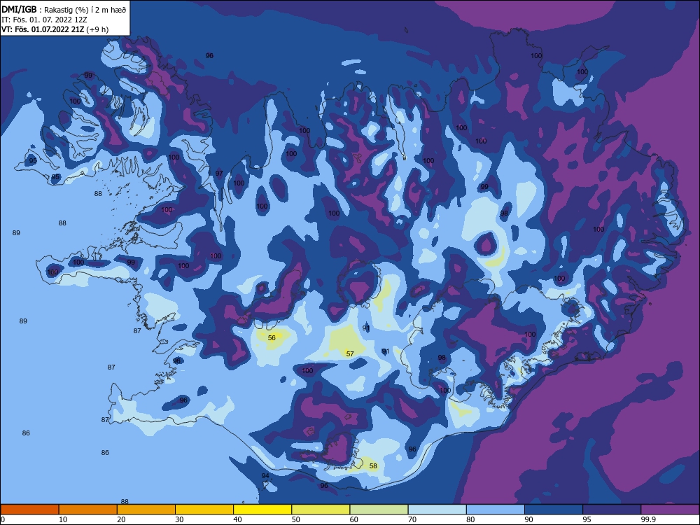The width and height of the screenshot is (700, 525).
Task: Click the legend tick label '99.9'
Action: coord(648,519)
